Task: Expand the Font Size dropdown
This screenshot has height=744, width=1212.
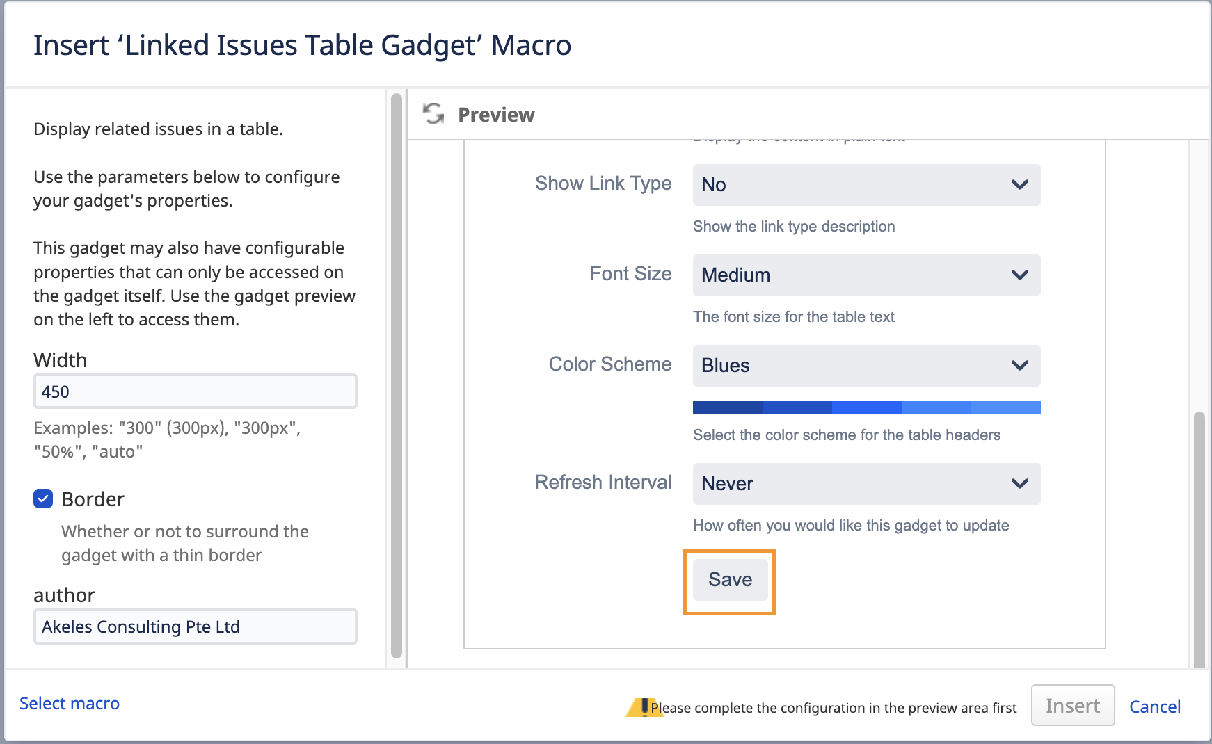Action: 866,275
